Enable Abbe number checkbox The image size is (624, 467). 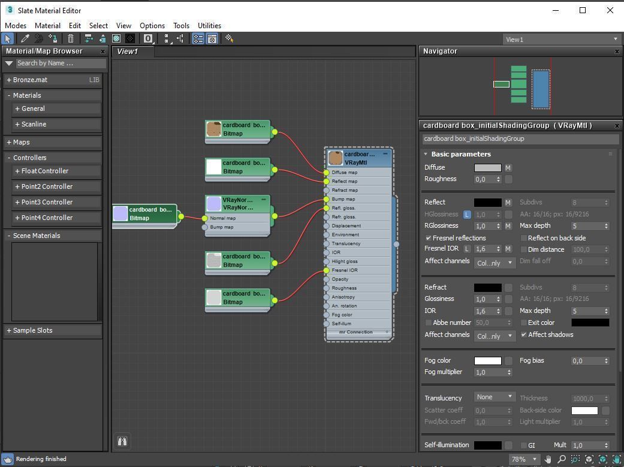(x=428, y=323)
